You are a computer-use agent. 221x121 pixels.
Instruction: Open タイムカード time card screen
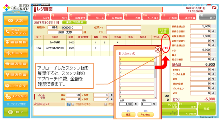click(16, 97)
